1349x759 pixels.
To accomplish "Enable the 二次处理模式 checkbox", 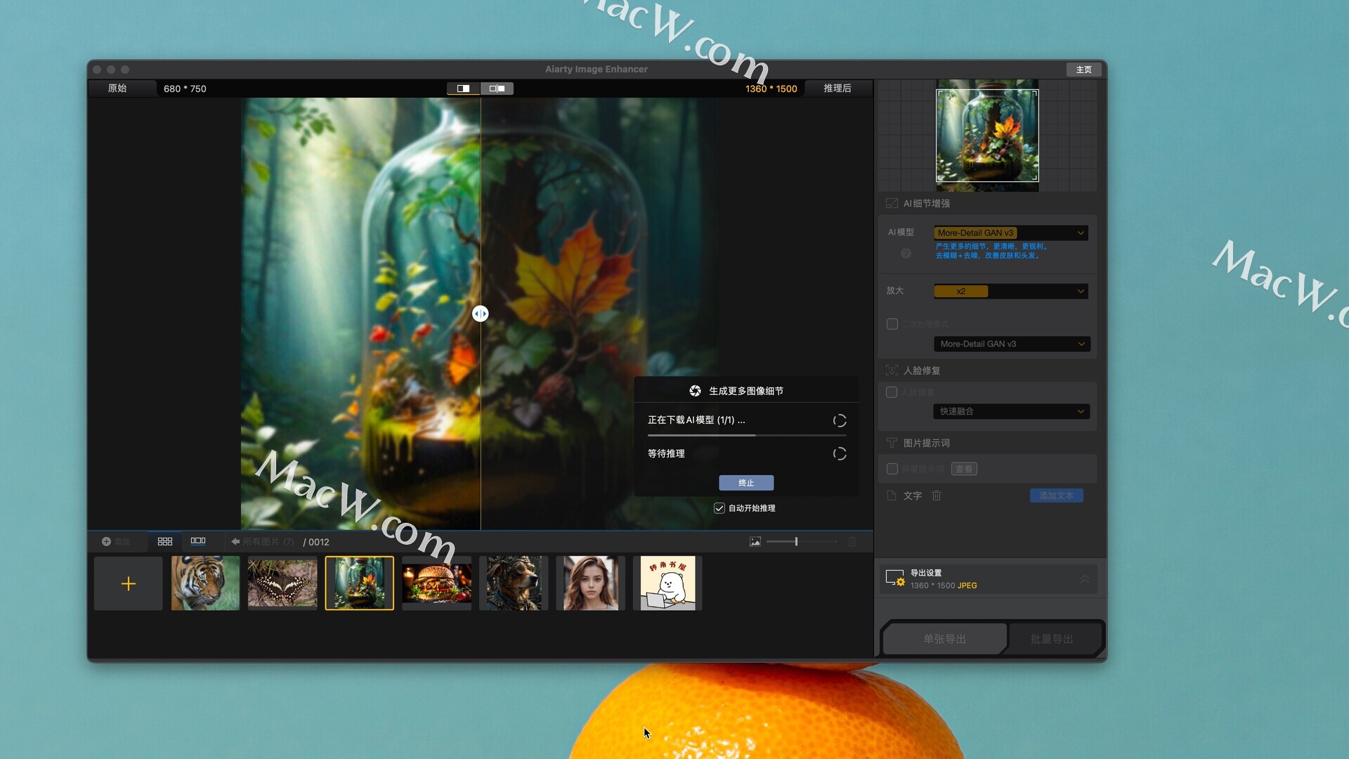I will 892,324.
